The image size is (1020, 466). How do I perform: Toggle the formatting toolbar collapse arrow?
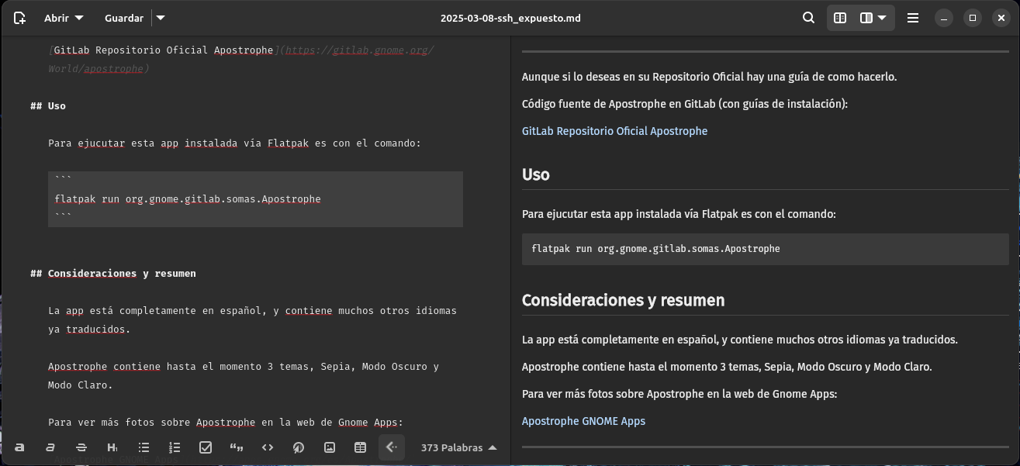392,447
